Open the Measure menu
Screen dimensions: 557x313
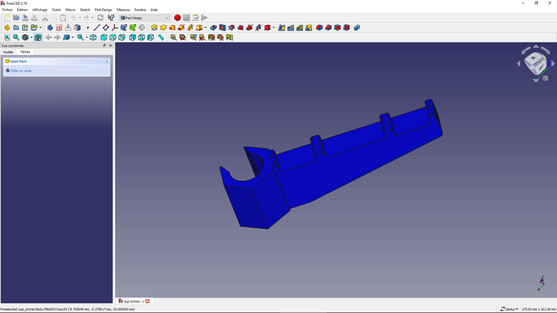pyautogui.click(x=123, y=10)
